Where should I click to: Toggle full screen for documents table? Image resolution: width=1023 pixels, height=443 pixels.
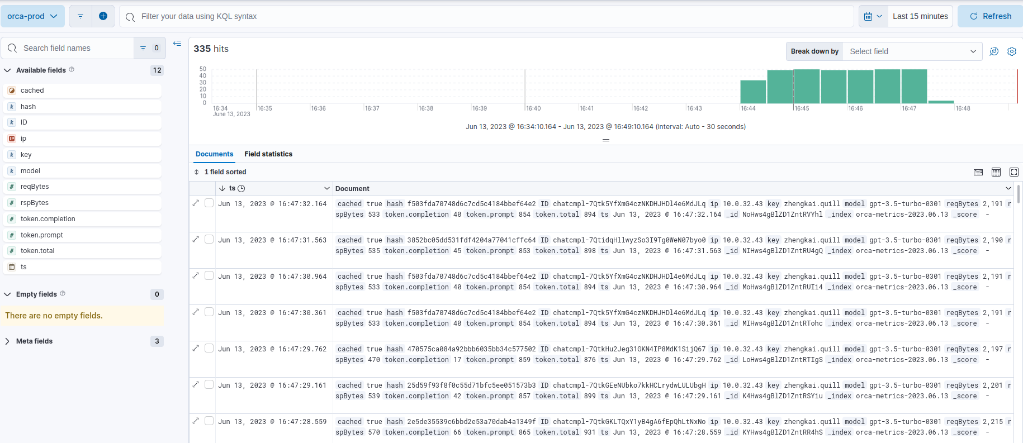point(1013,172)
